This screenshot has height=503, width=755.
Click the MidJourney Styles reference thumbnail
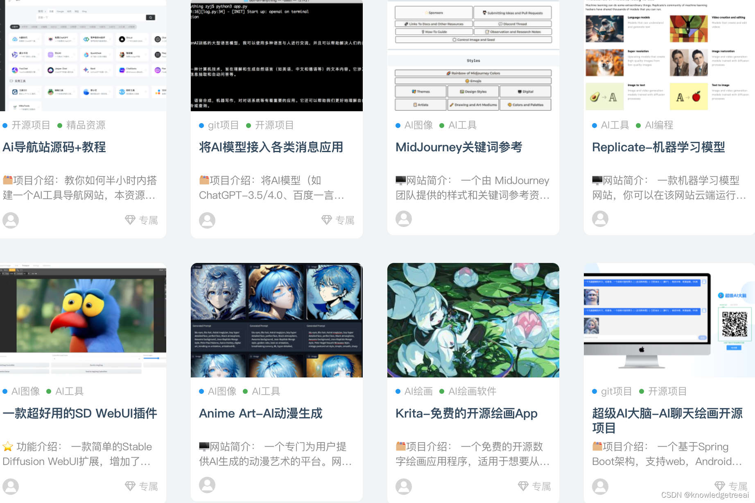(x=473, y=56)
